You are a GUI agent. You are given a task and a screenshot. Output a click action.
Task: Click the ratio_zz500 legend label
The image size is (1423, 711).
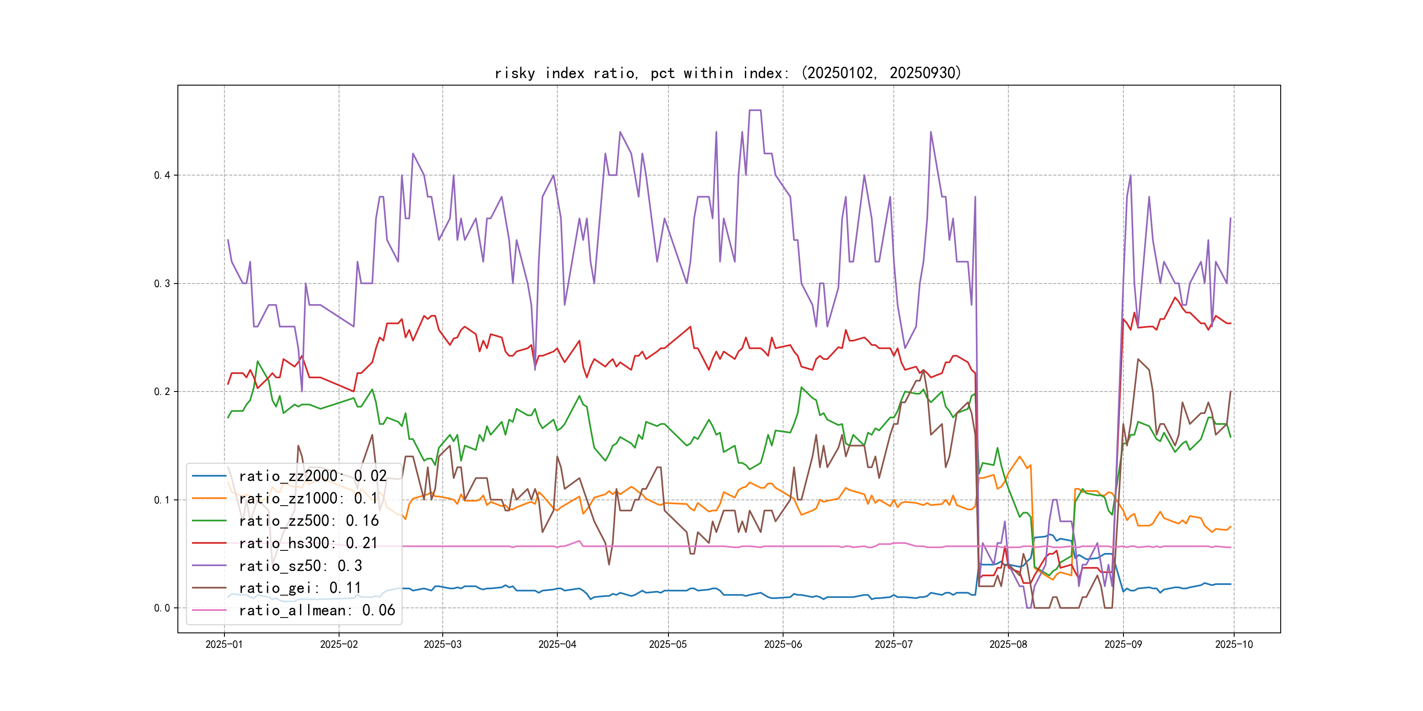pyautogui.click(x=308, y=521)
